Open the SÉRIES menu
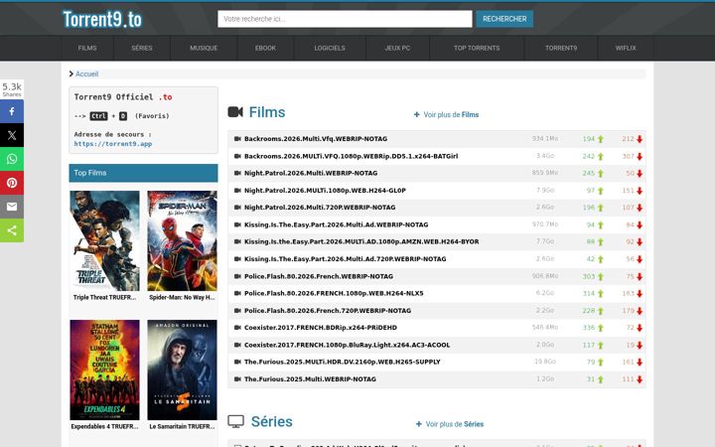 [142, 48]
